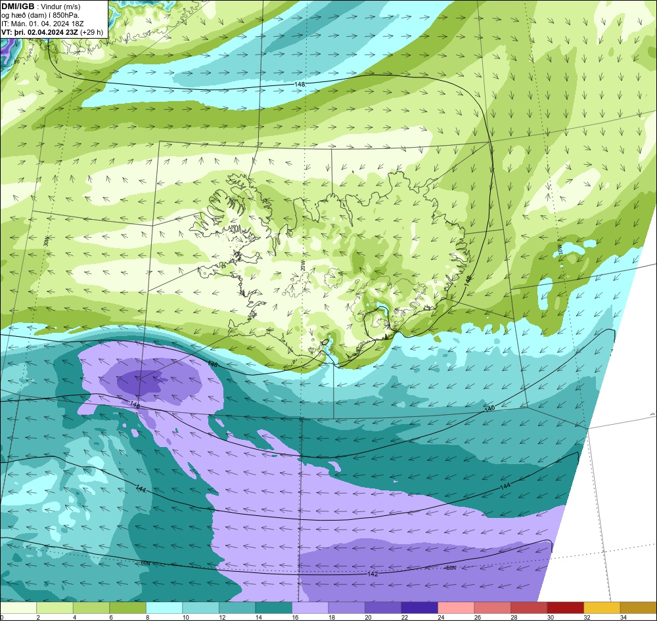Select legend tick value 2
657x621 pixels.
click(38, 617)
